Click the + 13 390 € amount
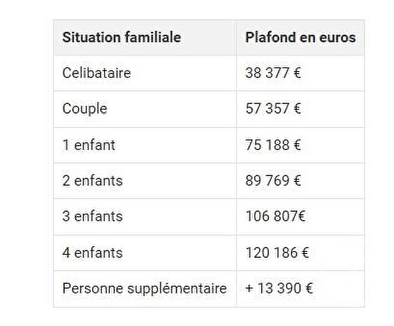The width and height of the screenshot is (394, 326). click(x=279, y=289)
